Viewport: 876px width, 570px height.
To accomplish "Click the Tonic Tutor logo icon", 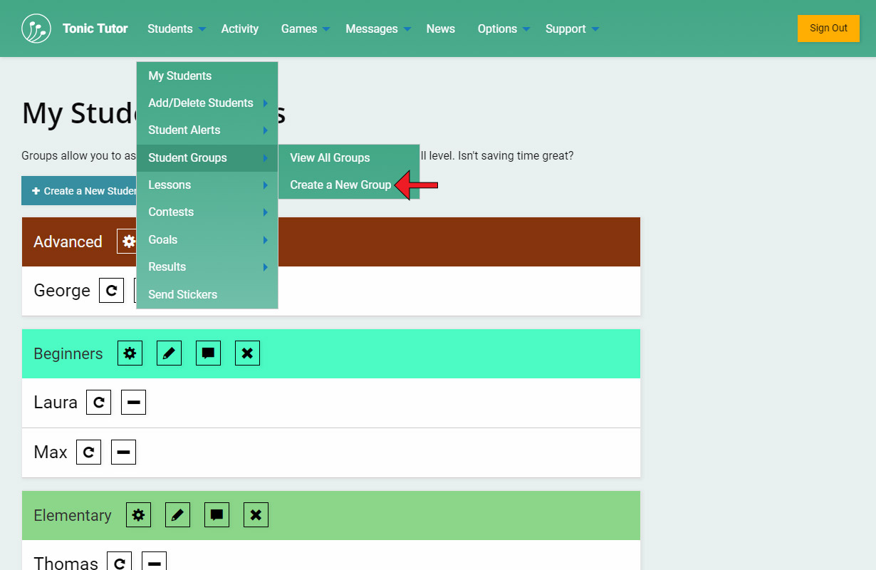I will coord(36,28).
